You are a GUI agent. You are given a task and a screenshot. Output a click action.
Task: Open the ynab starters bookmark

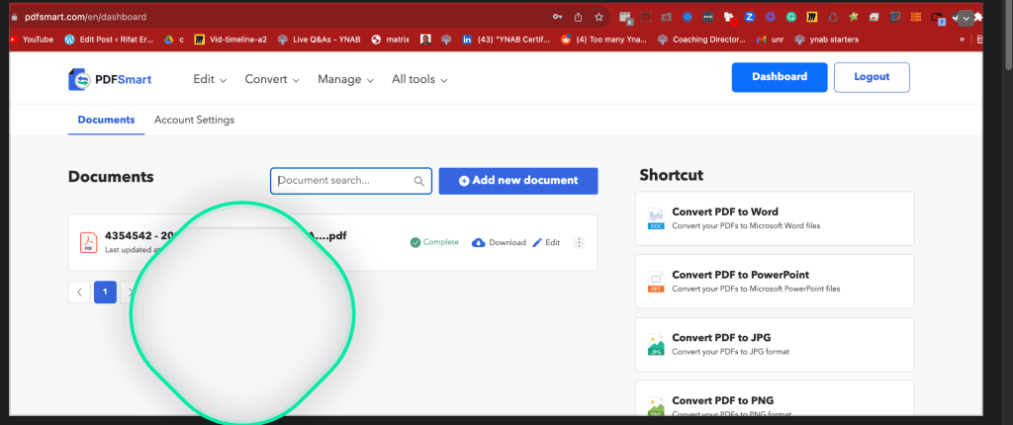826,40
